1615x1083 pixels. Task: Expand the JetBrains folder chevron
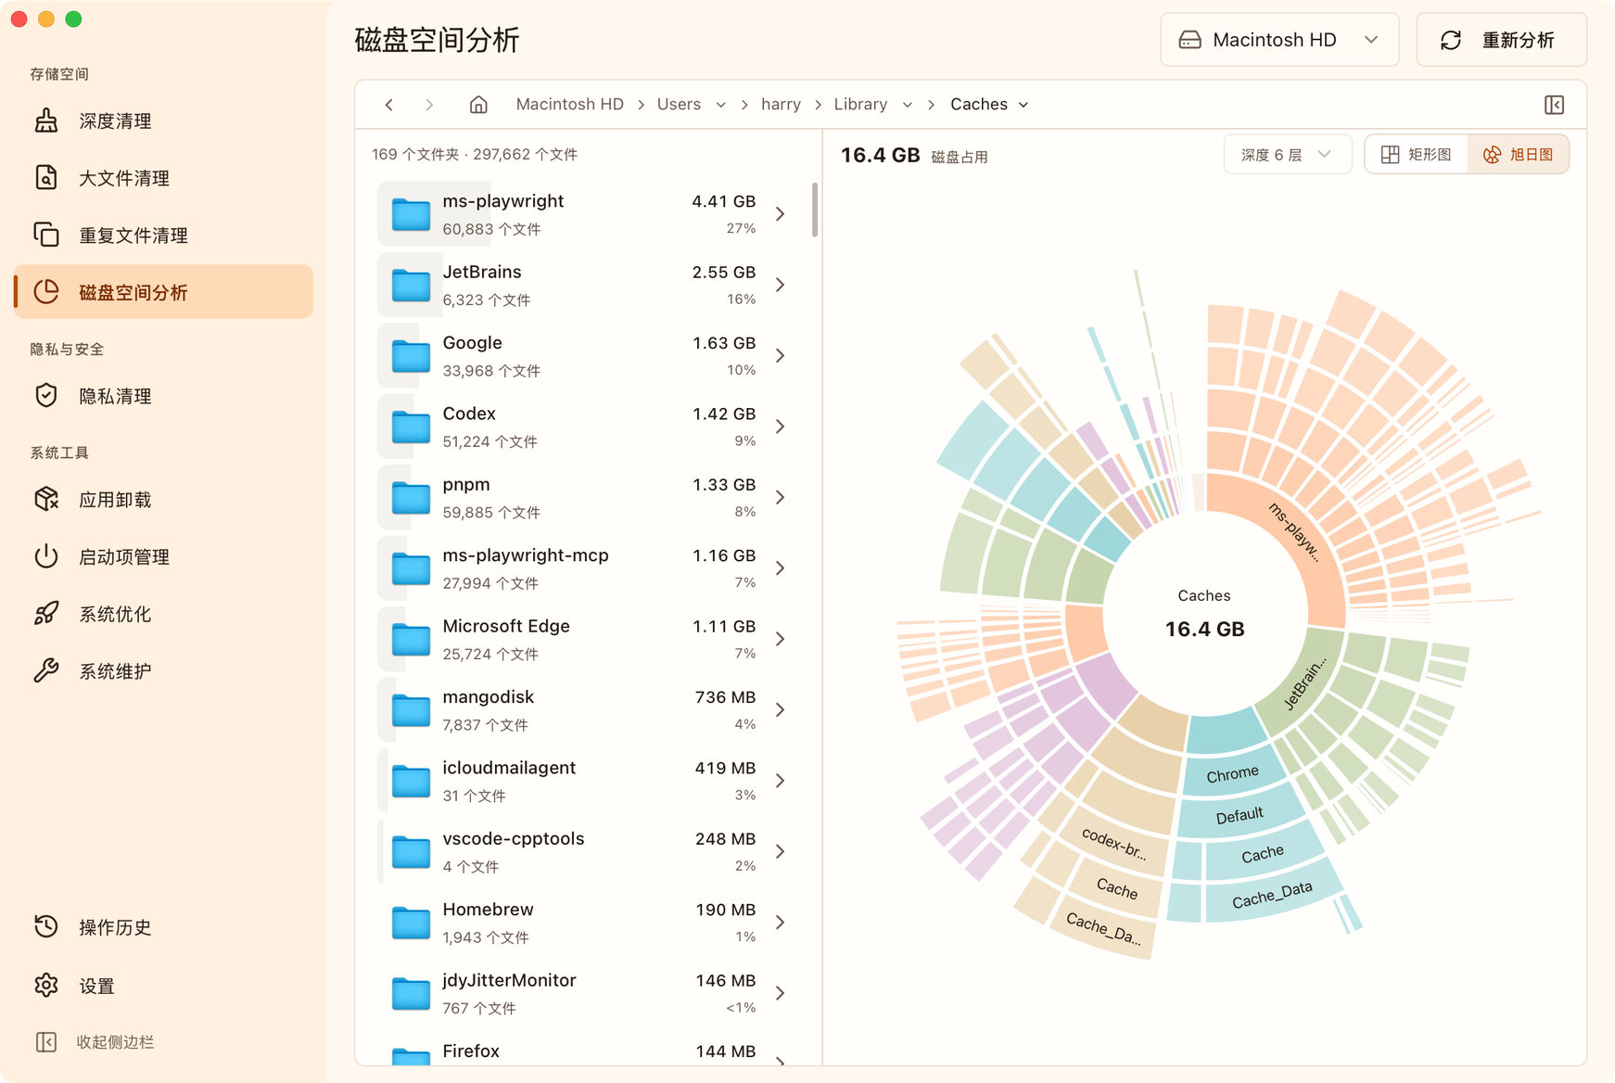tap(781, 285)
